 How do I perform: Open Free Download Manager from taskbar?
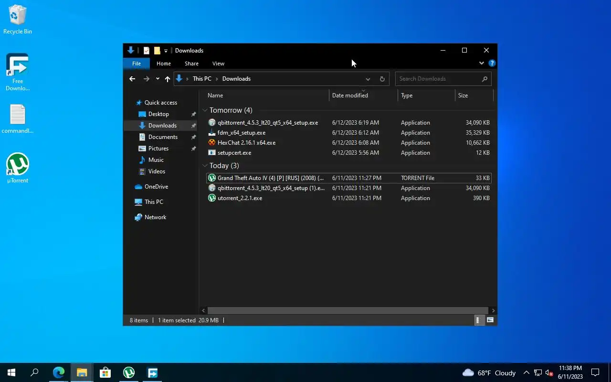(x=152, y=372)
